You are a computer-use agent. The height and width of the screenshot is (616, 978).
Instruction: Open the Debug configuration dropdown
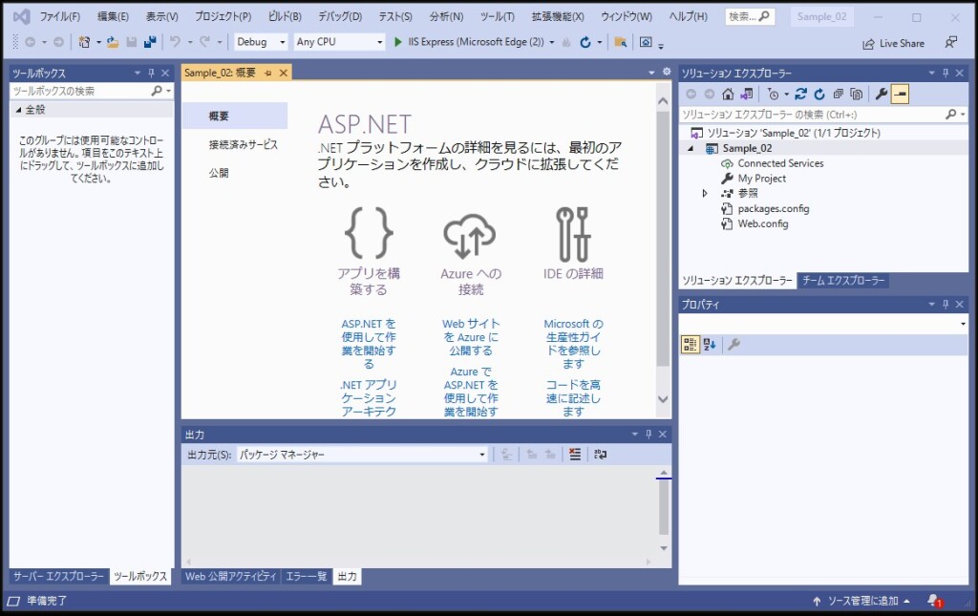261,42
